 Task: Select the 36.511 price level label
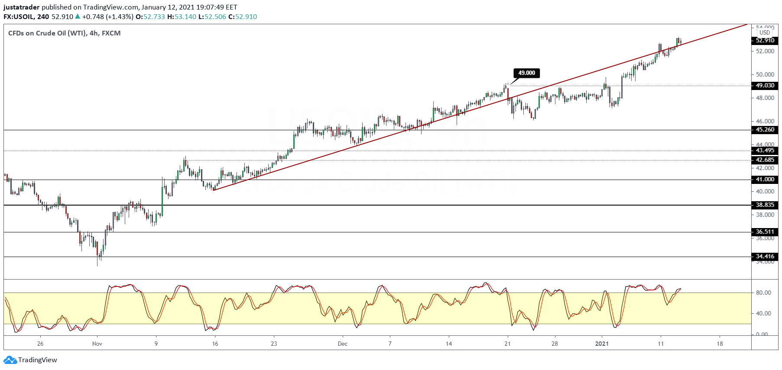point(765,232)
